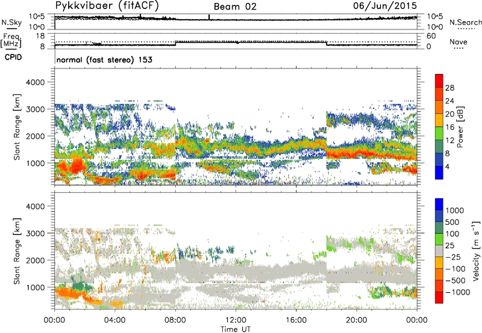Click the 'Velocity [m s-1]' colorbar label

tap(476, 251)
